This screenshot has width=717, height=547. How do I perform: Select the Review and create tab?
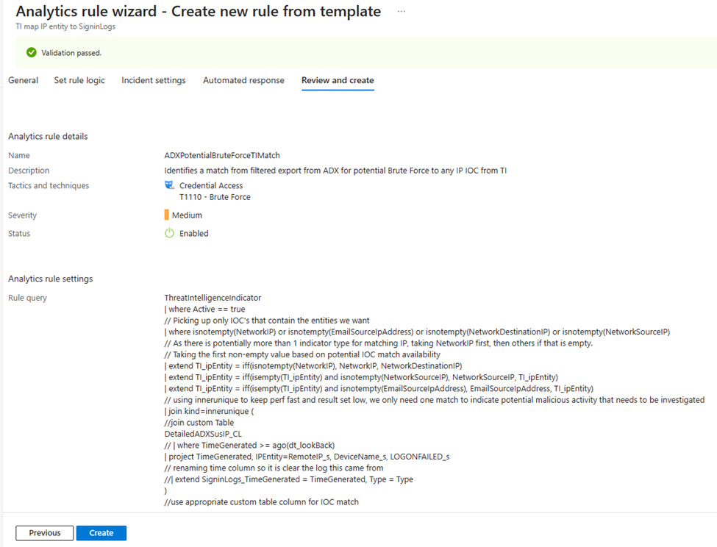coord(338,80)
